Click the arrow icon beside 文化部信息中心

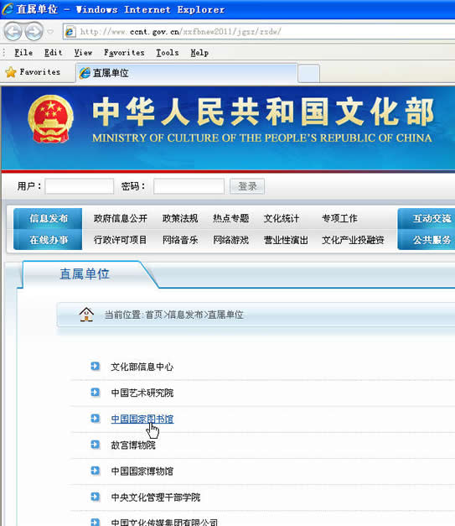(96, 366)
